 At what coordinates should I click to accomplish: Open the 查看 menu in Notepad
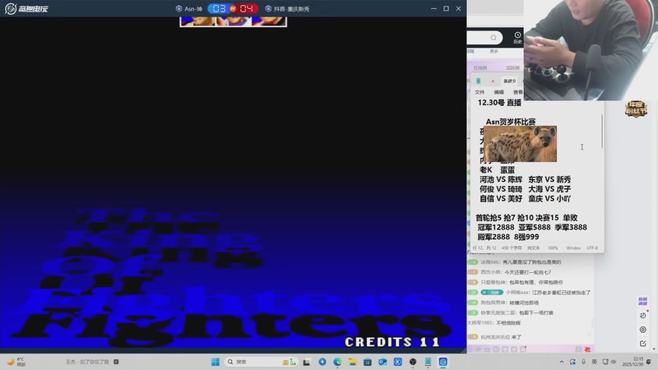coord(518,92)
